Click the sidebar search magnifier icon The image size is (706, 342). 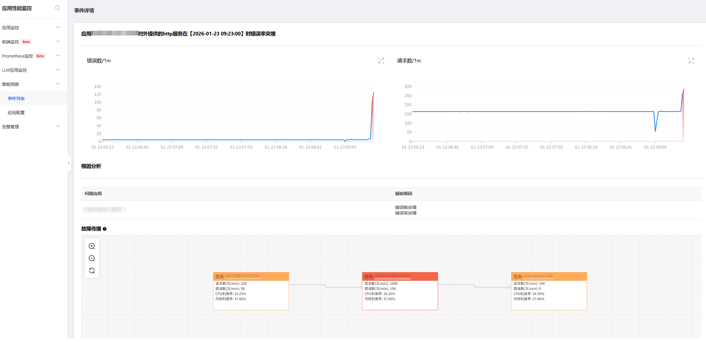[x=57, y=8]
